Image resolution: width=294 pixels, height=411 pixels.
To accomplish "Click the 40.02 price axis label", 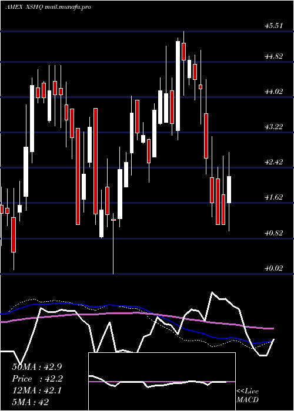I will coord(273,268).
